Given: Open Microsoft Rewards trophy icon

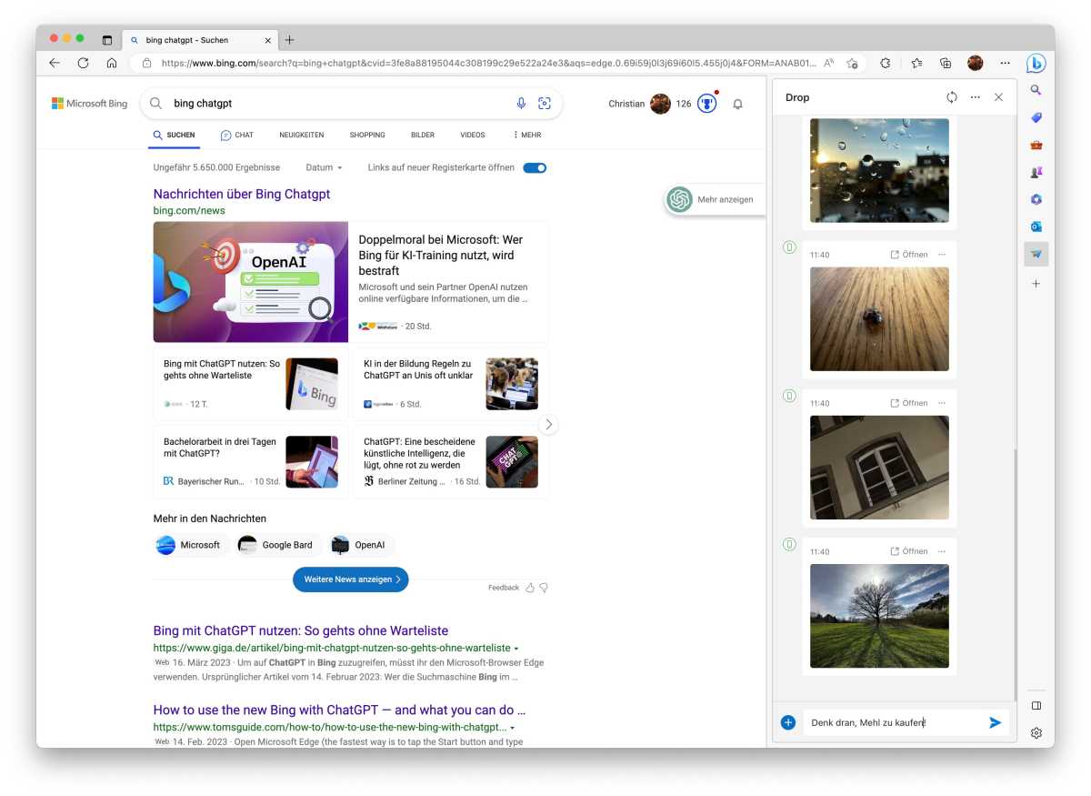Looking at the screenshot, I should (x=706, y=104).
